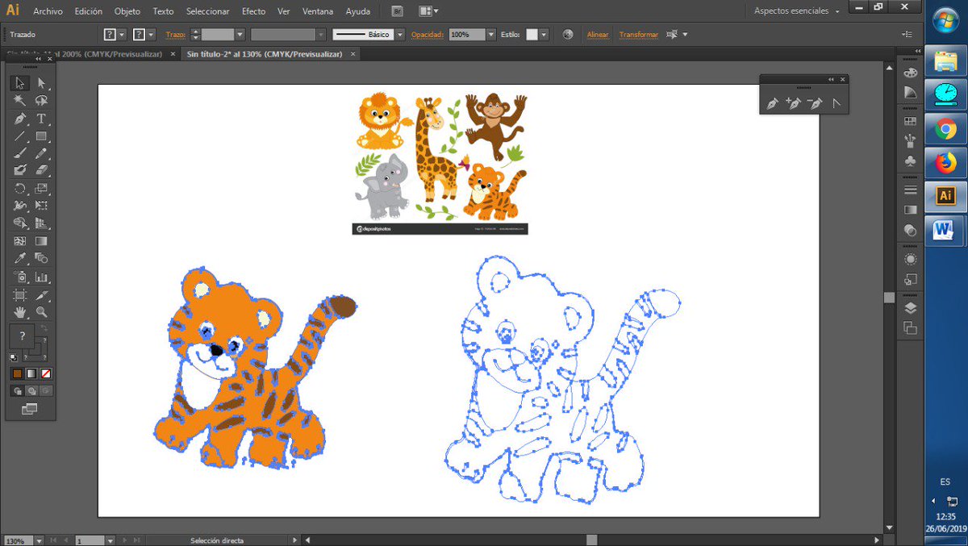
Task: Select the Direct Selection tool (white arrow)
Action: click(41, 83)
